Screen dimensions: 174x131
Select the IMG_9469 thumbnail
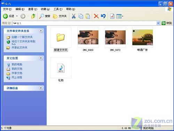88,37
